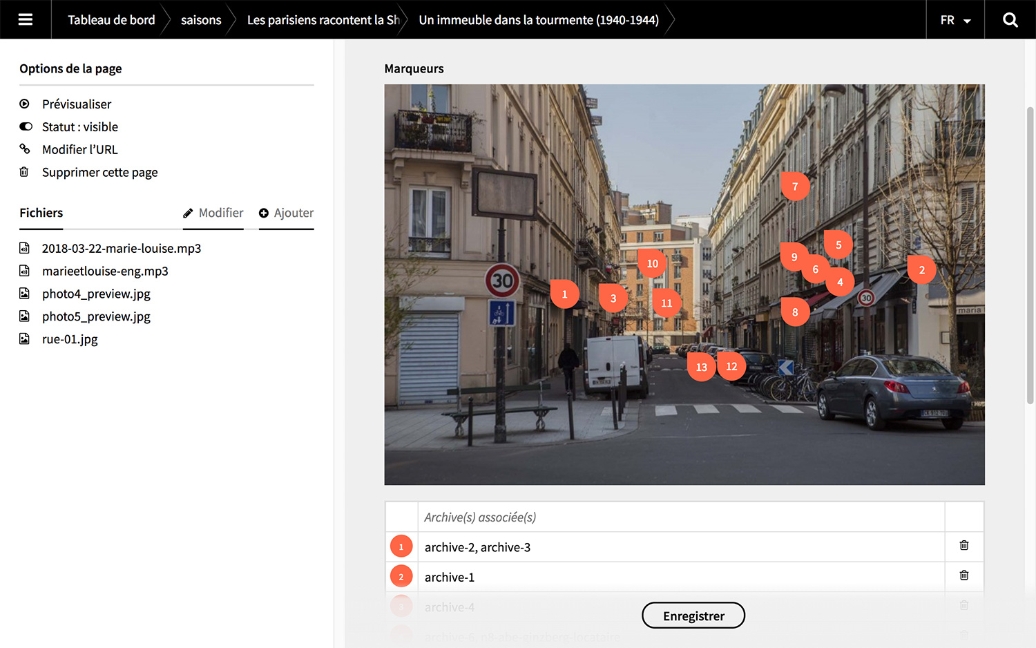This screenshot has height=648, width=1036.
Task: Click Modifier in Fichiers section
Action: click(x=213, y=213)
